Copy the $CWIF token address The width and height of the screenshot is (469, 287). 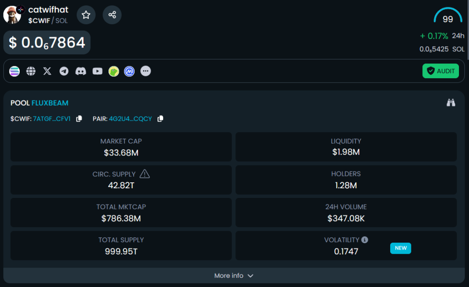coord(79,119)
